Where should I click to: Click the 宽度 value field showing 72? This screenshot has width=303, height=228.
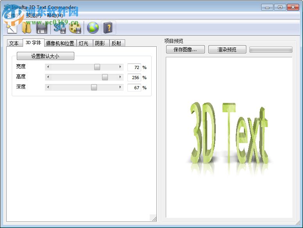point(134,67)
